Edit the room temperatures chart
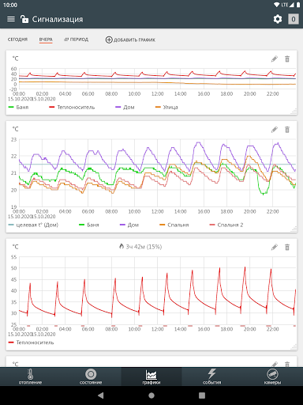The height and width of the screenshot is (405, 303). point(275,130)
